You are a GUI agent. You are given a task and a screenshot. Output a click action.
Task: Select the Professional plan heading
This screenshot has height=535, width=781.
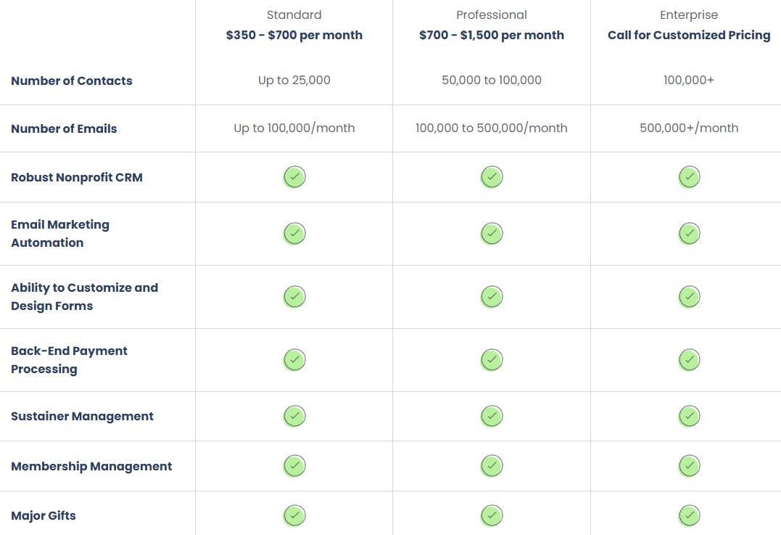click(x=492, y=15)
